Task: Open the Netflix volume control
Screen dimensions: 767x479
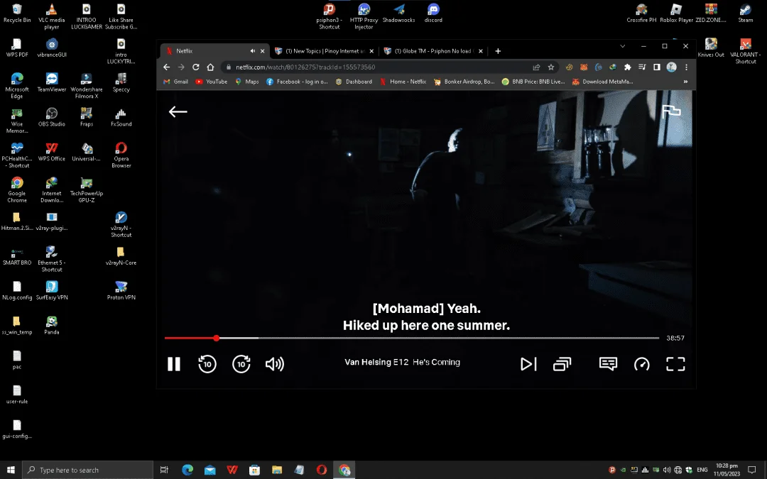Action: [x=274, y=363]
